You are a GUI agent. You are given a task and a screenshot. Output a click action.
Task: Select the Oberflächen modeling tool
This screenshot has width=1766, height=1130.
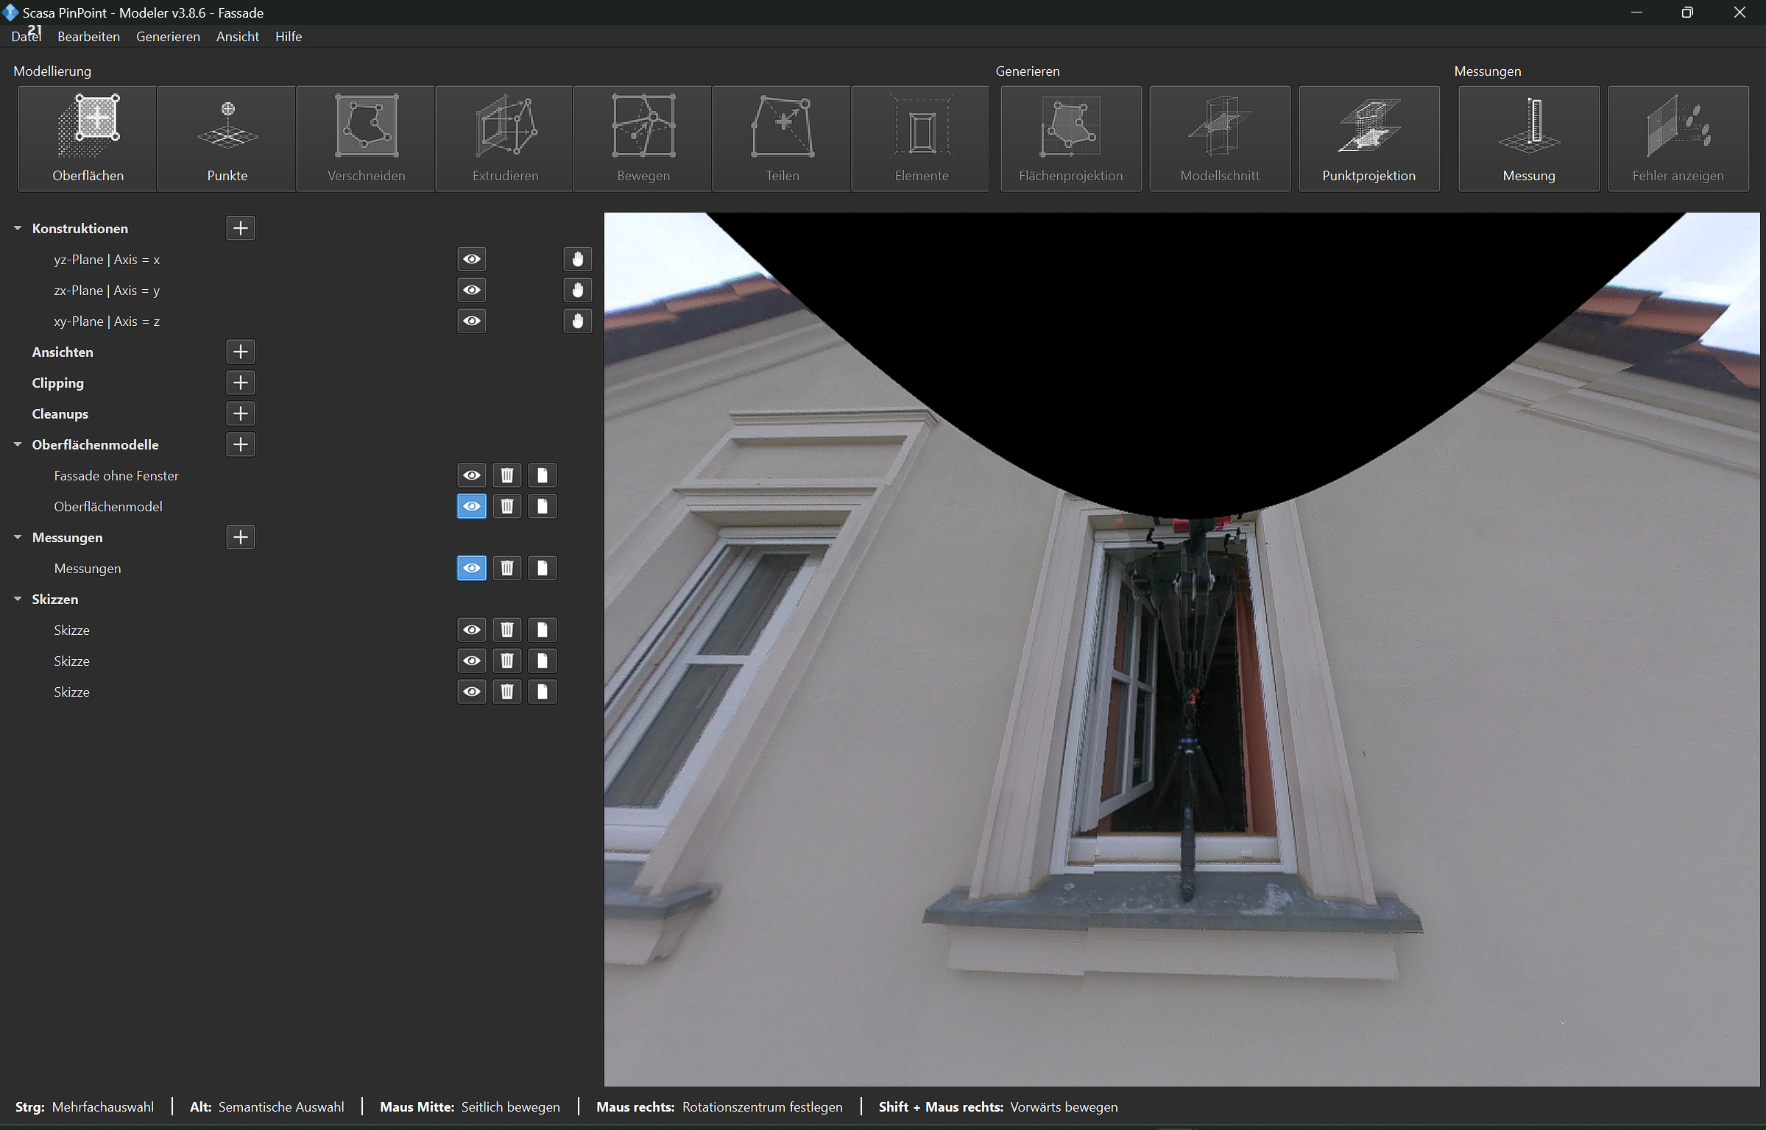(x=88, y=138)
